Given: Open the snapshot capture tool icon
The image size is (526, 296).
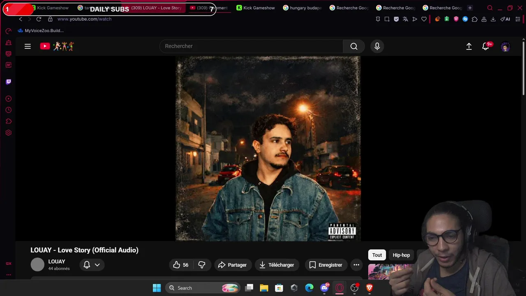Looking at the screenshot, I should point(387,19).
